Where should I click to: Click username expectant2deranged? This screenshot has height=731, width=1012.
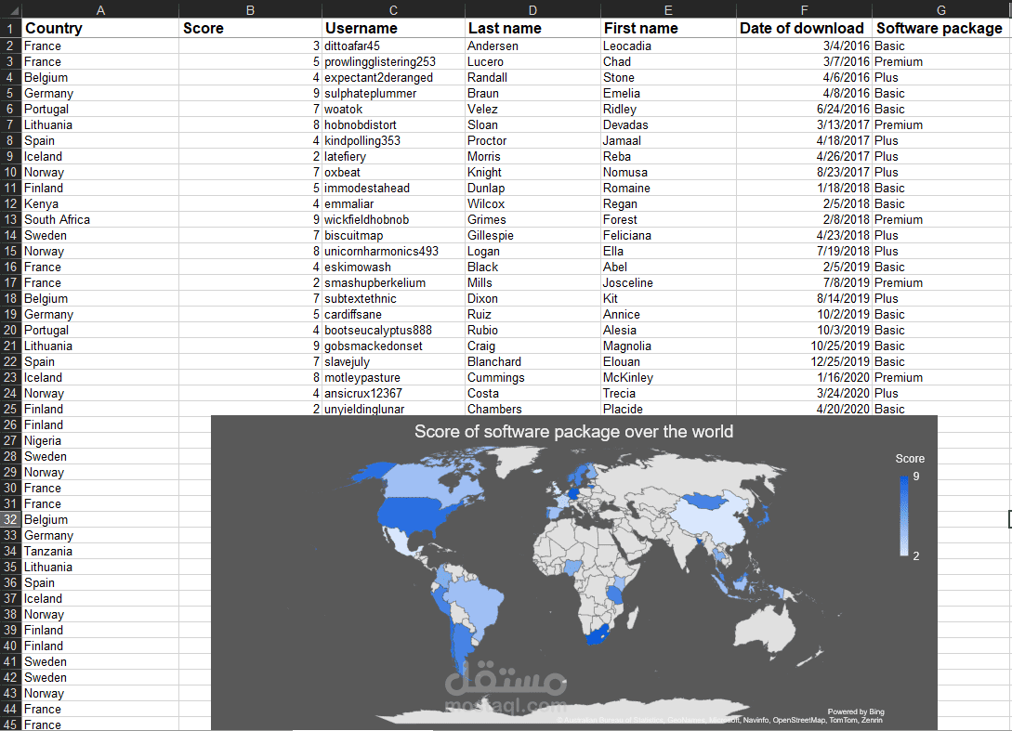click(x=393, y=77)
